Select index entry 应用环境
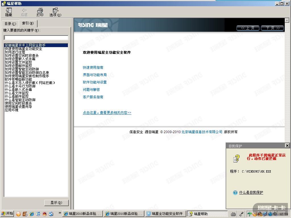 tap(11, 110)
